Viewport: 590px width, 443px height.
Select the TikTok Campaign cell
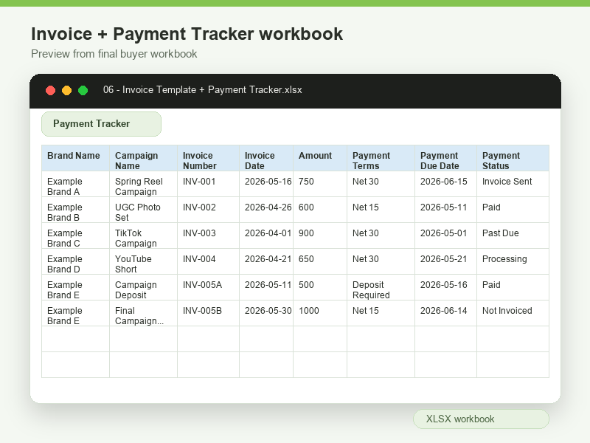(143, 236)
